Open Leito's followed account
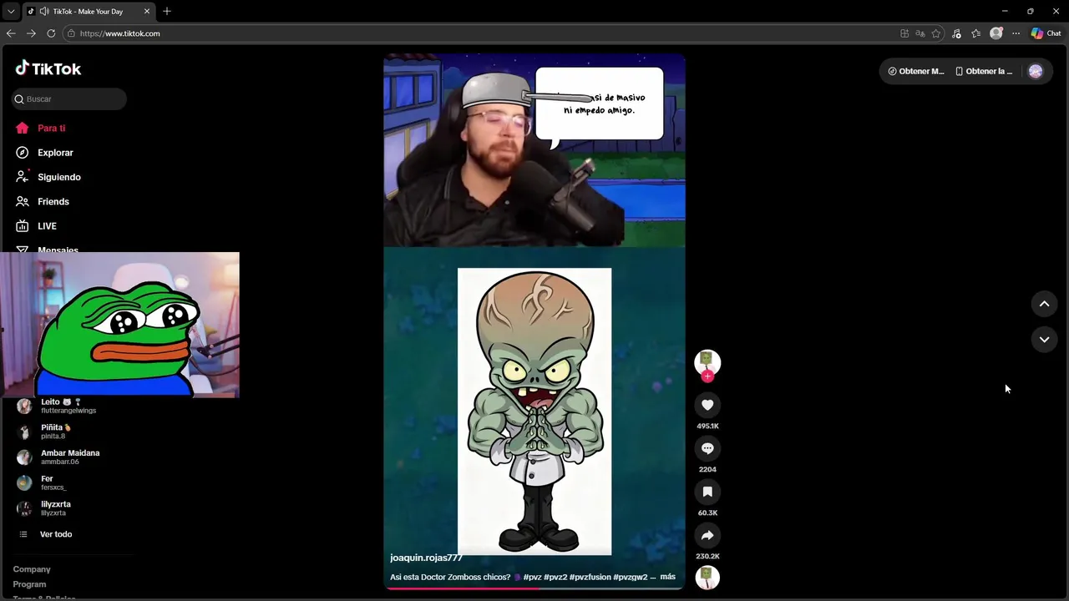Image resolution: width=1069 pixels, height=601 pixels. [67, 406]
